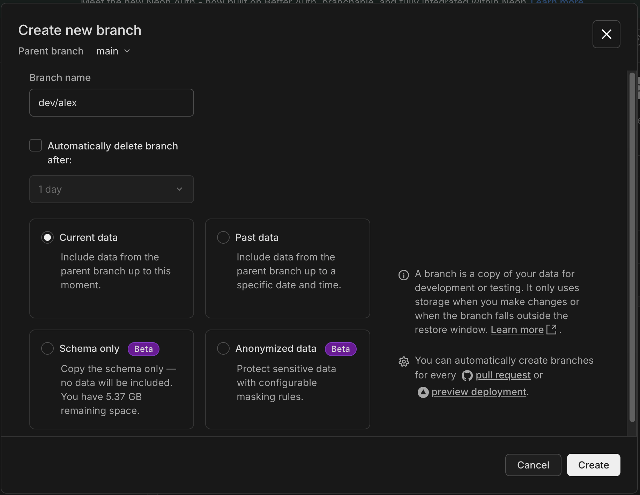The height and width of the screenshot is (495, 640).
Task: Click the branch name field containing dev/alex
Action: (112, 102)
